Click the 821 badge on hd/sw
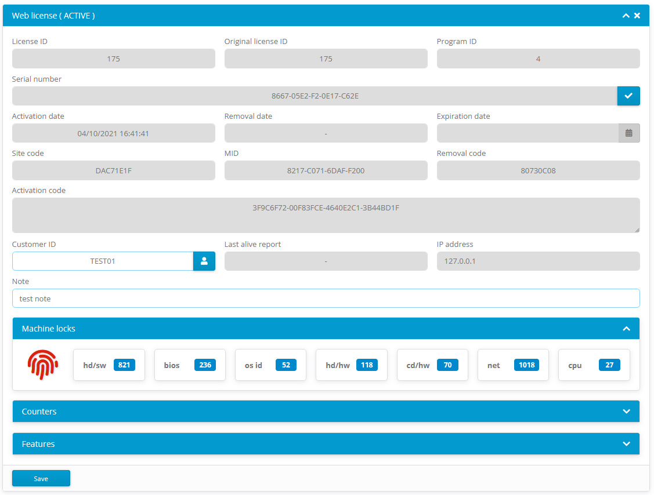The height and width of the screenshot is (495, 654). pos(124,365)
